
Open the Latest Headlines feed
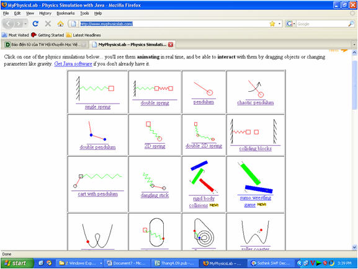(83, 35)
